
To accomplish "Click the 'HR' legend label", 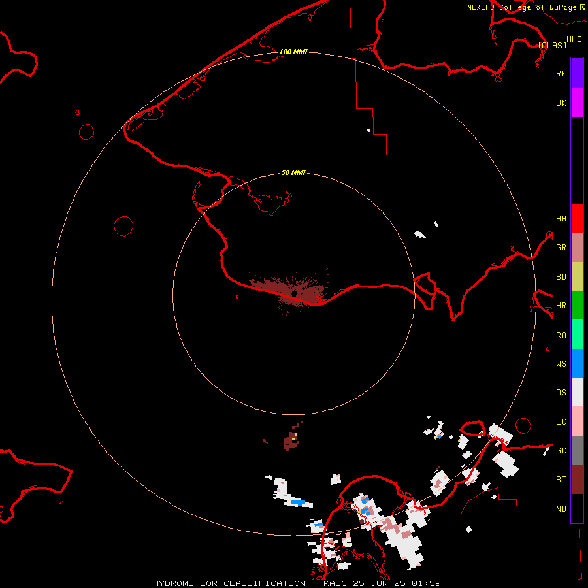I will pos(561,306).
